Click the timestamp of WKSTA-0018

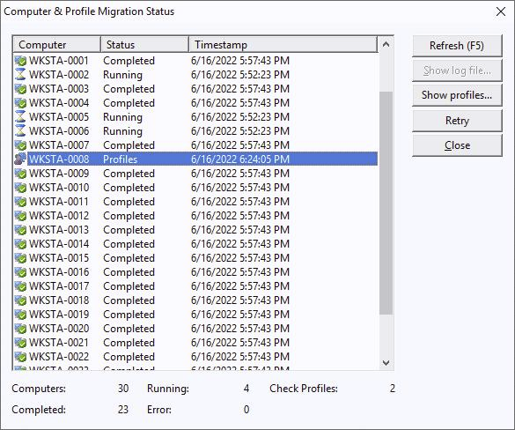pos(240,300)
